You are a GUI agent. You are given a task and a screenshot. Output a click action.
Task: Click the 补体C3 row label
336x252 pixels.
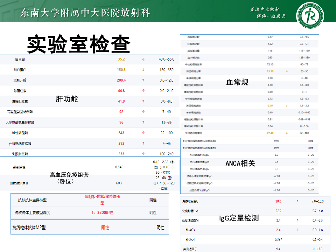[190, 230]
